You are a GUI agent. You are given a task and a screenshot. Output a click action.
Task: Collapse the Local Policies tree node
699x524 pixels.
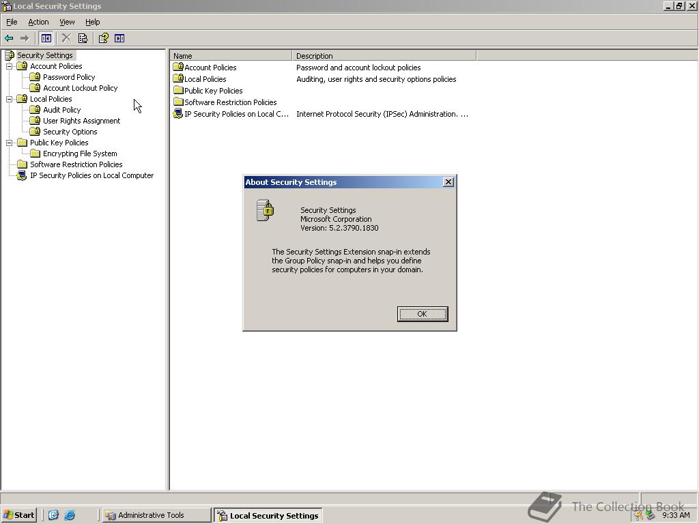[9, 99]
